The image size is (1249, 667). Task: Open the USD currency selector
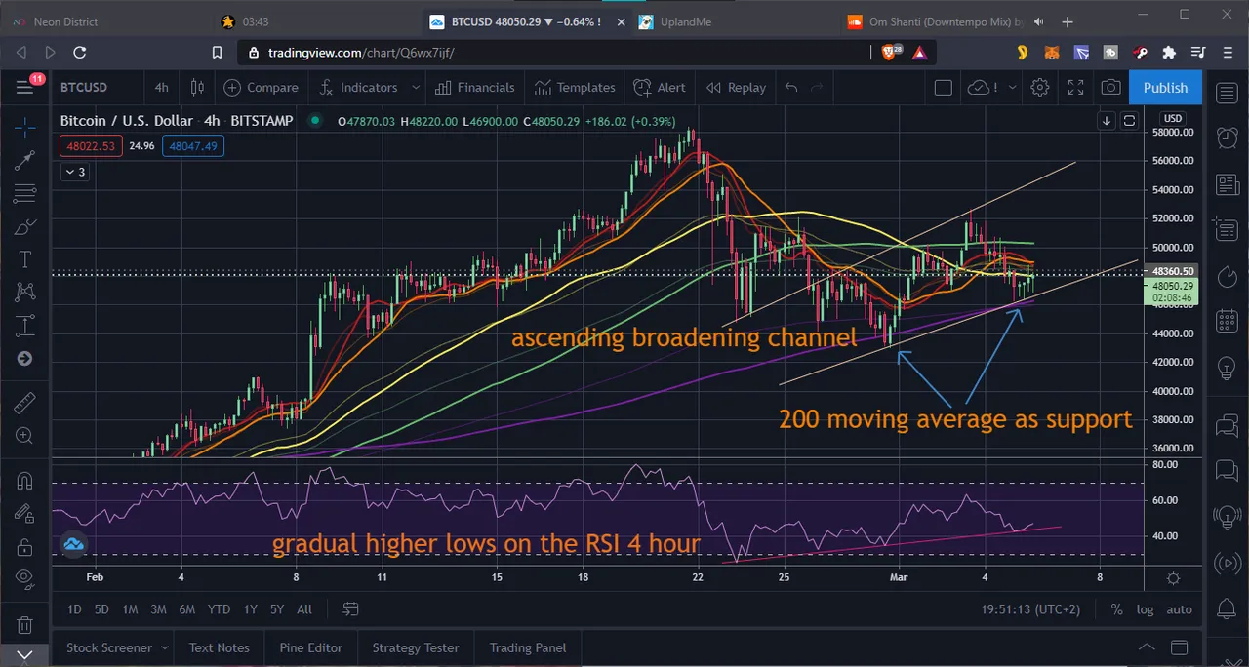[x=1173, y=119]
